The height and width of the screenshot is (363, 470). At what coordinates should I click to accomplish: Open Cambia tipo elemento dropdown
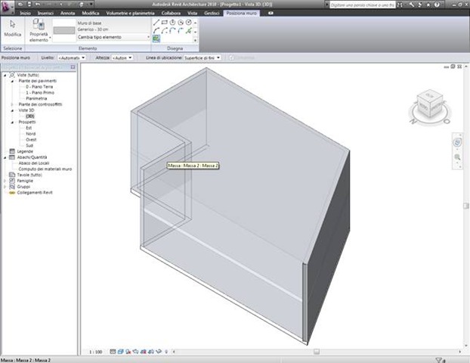click(113, 37)
